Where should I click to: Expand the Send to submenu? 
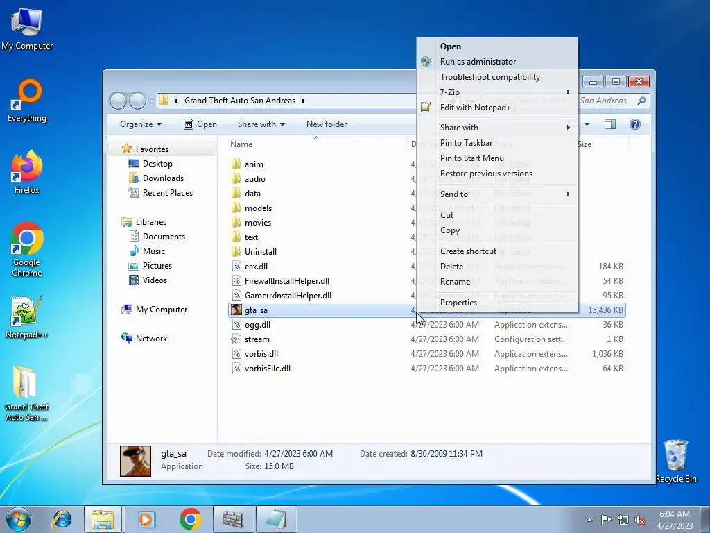[497, 194]
